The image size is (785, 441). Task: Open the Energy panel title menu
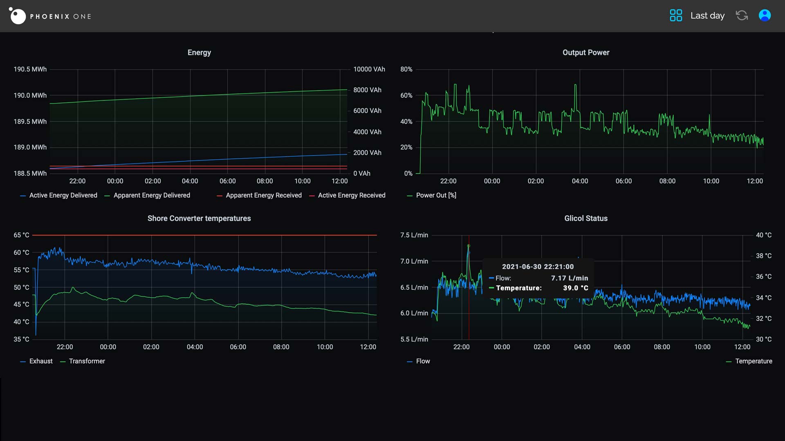point(199,53)
